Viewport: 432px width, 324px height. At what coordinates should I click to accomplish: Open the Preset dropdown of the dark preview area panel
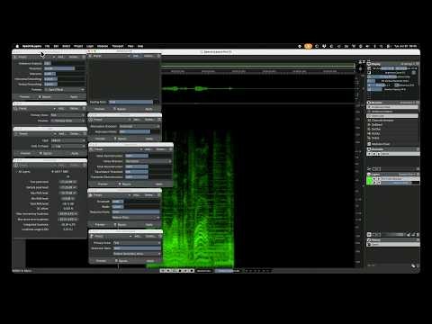pyautogui.click(x=112, y=56)
